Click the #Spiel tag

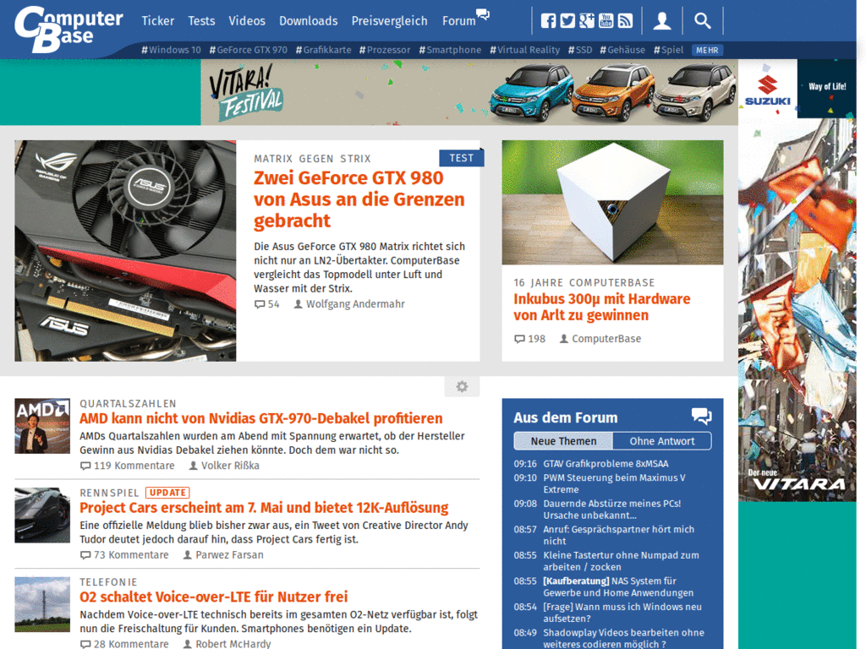pos(668,50)
